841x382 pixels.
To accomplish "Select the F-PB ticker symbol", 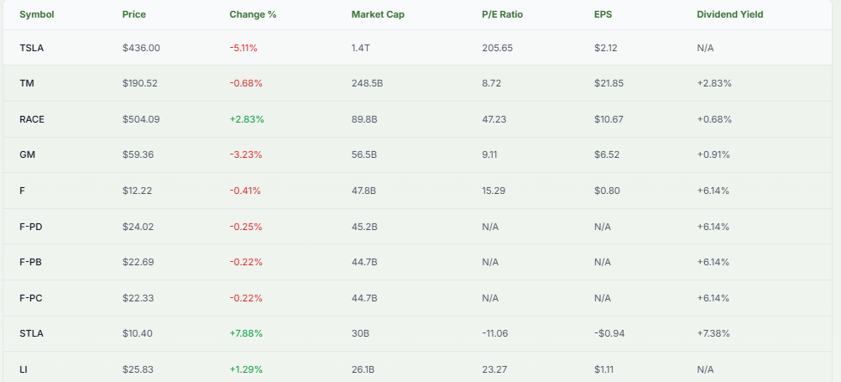I will pos(31,262).
